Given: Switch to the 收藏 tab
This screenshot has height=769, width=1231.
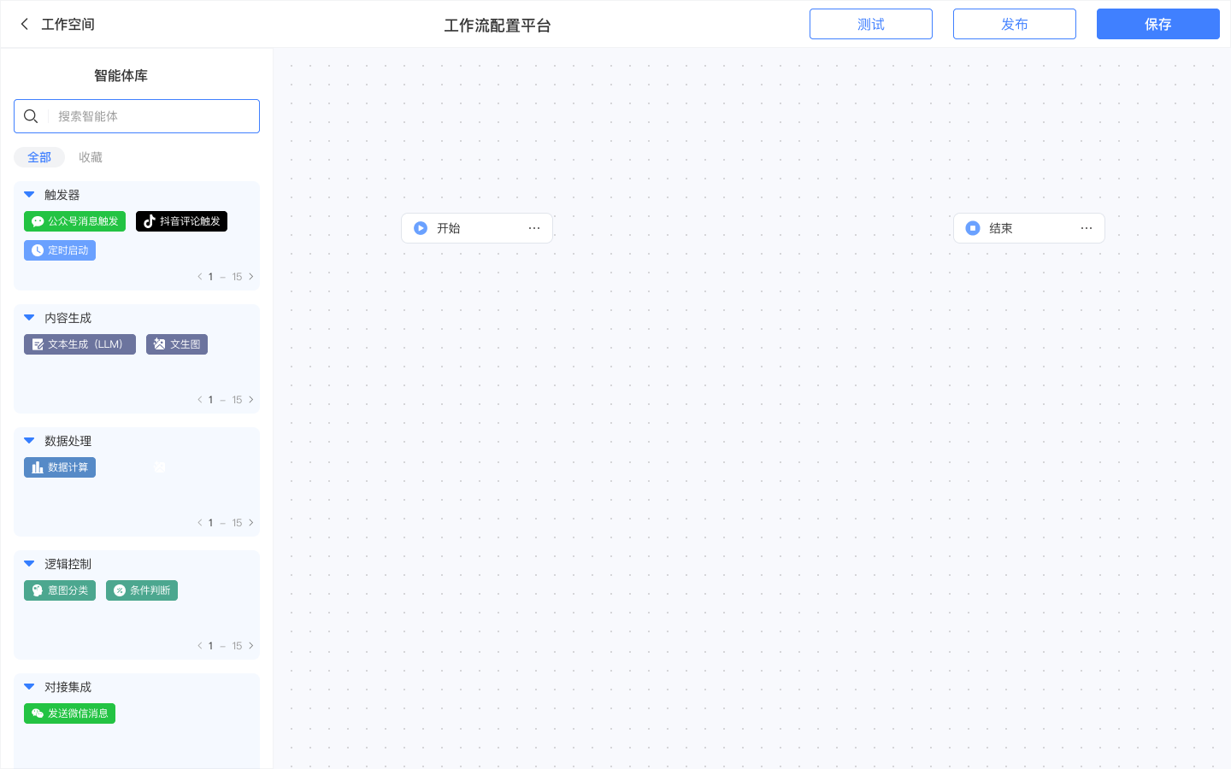Looking at the screenshot, I should click(x=91, y=157).
